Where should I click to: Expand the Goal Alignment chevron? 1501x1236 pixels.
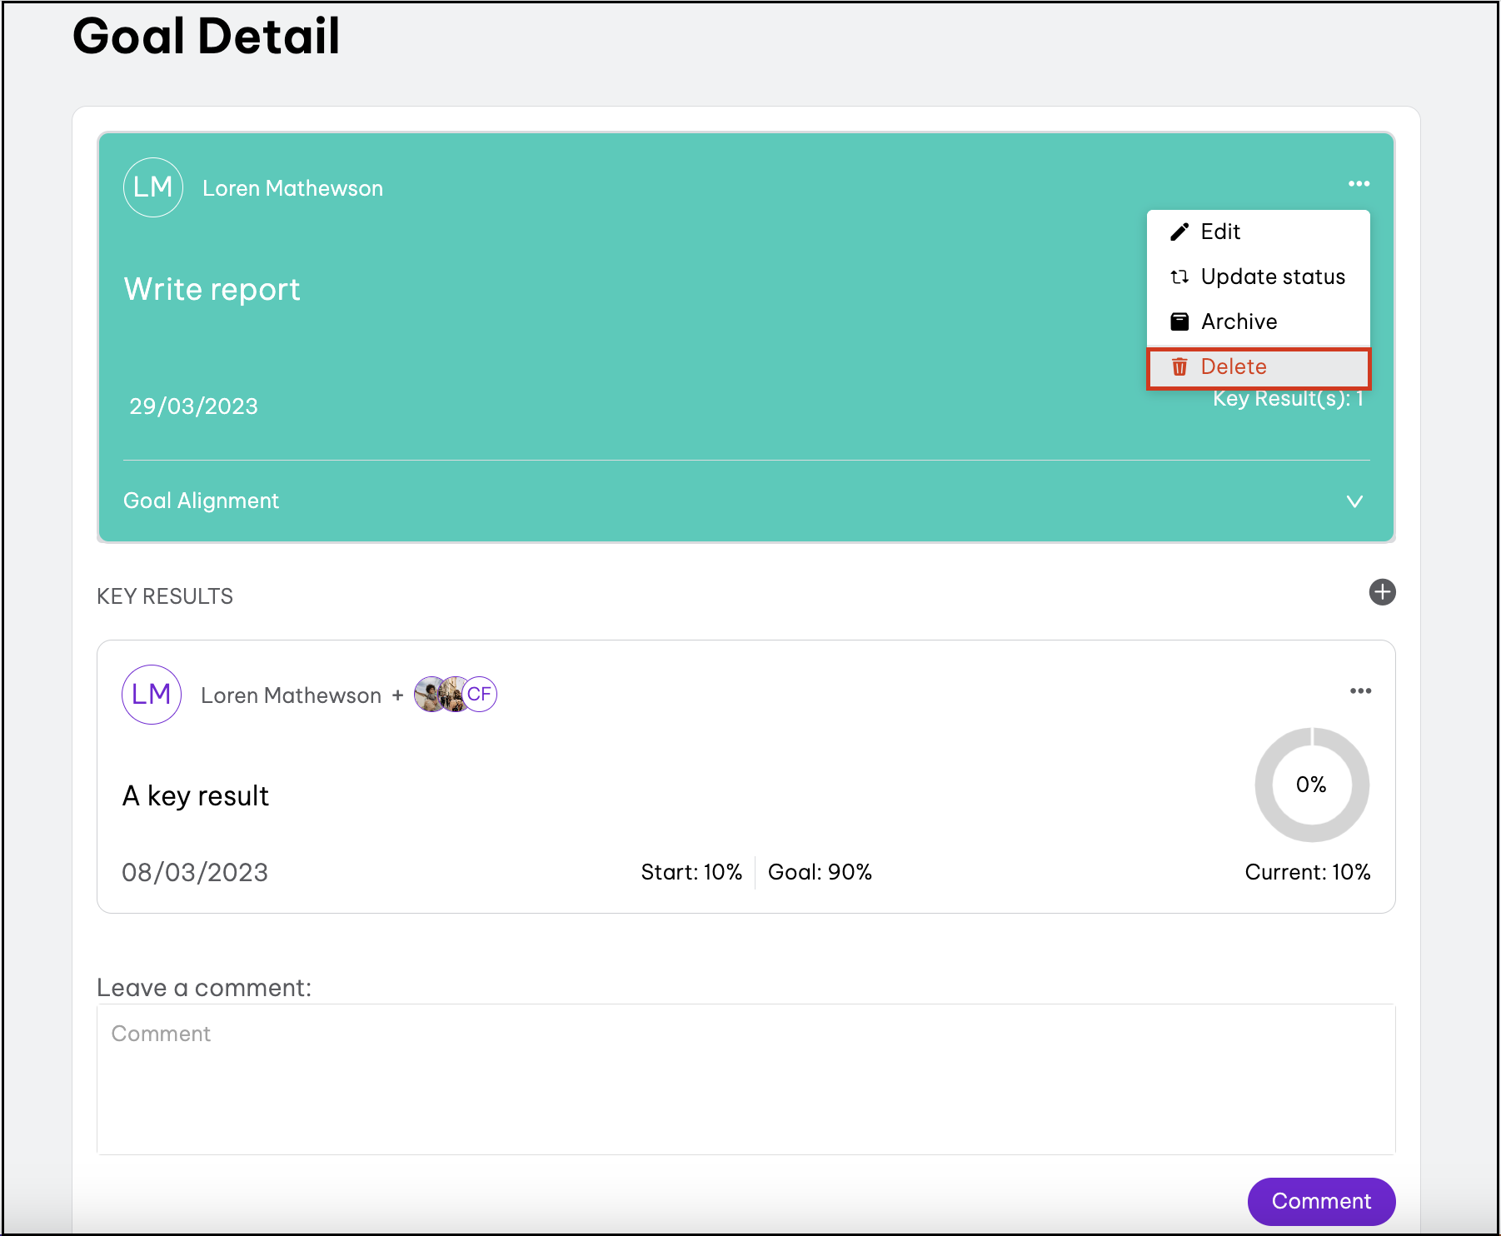[1354, 501]
